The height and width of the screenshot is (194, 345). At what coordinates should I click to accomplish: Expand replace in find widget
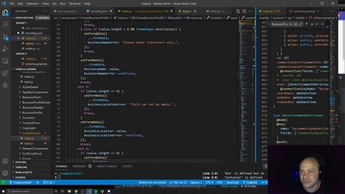pos(268,24)
